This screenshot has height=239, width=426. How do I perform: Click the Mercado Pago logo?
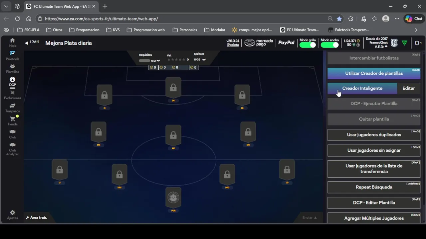[x=259, y=43]
